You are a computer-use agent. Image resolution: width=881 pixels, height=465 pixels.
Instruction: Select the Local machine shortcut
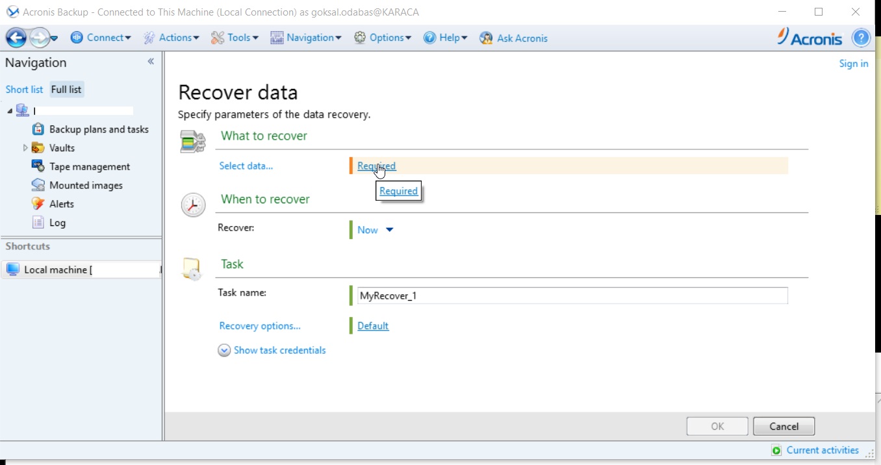coord(81,270)
